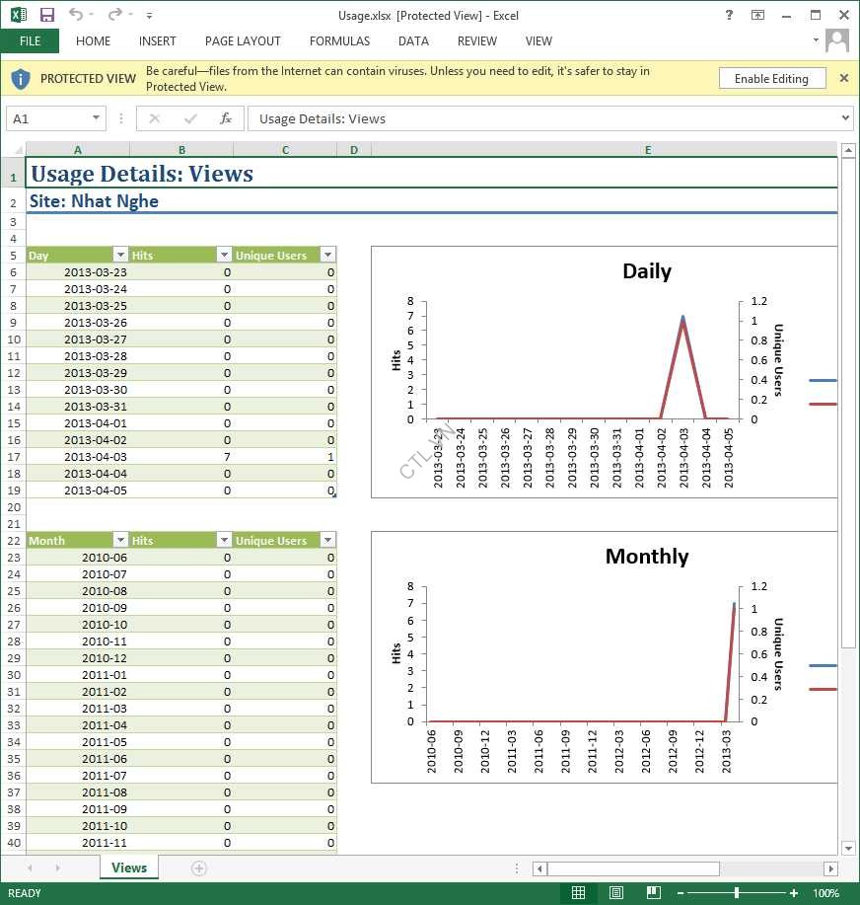The height and width of the screenshot is (905, 860).
Task: Open the FORMULAS ribbon tab
Action: click(339, 41)
